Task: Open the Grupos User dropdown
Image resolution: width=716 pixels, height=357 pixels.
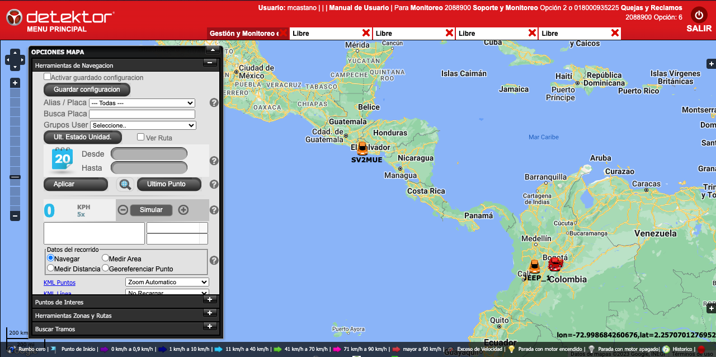Action: (x=143, y=125)
